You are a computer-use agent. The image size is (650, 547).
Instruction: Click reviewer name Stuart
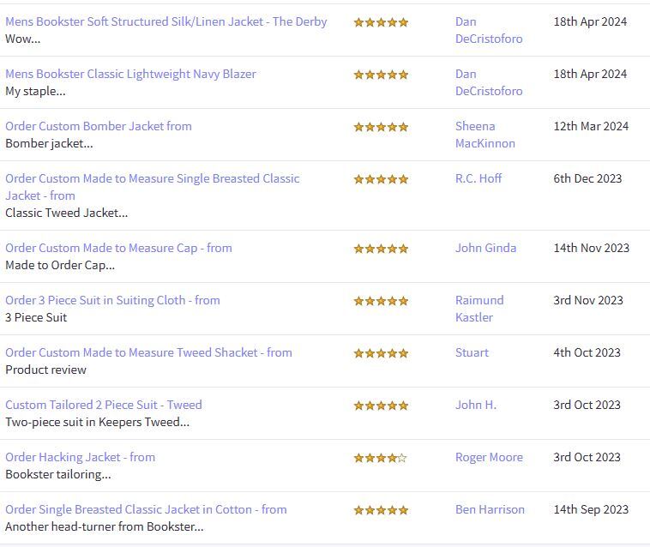[x=472, y=352]
